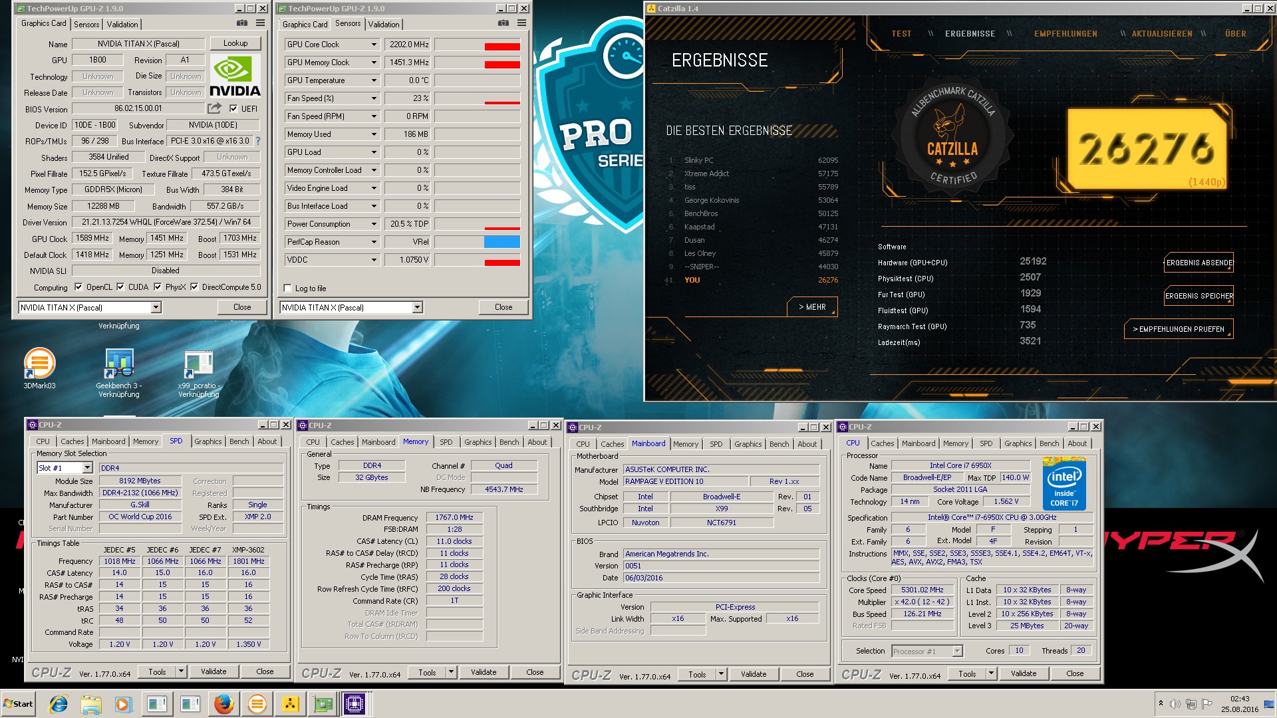Launch Internet Explorer from the taskbar
This screenshot has width=1277, height=718.
coord(59,704)
